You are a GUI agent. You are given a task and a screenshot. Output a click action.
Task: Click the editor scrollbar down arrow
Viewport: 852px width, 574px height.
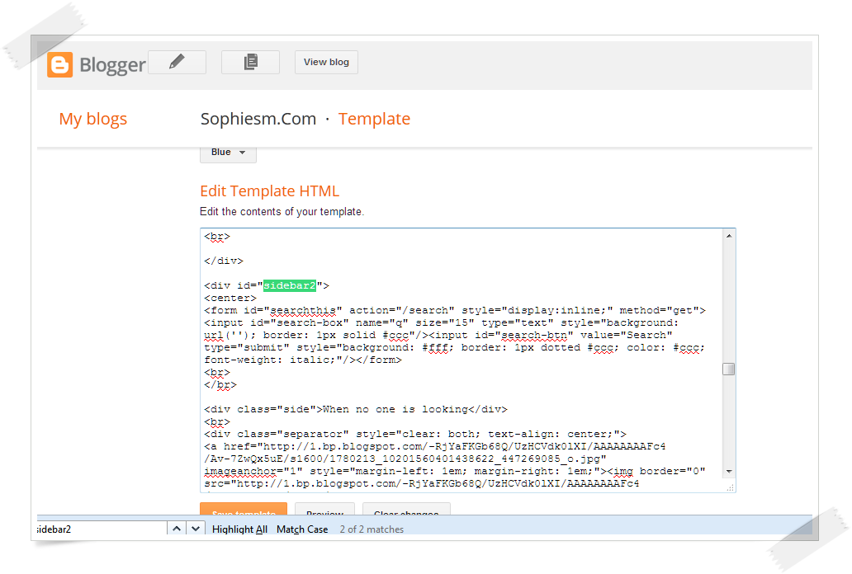click(x=728, y=471)
